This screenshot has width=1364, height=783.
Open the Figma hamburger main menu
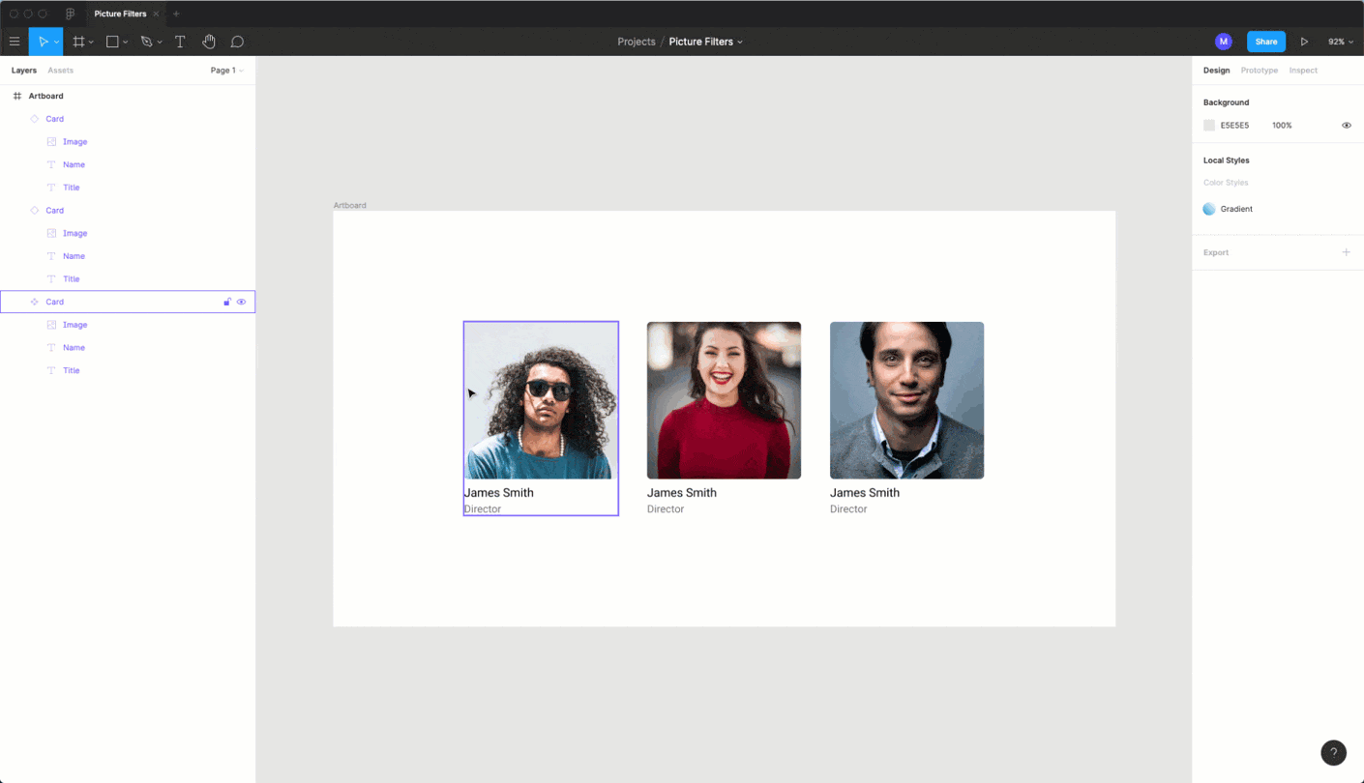(15, 42)
